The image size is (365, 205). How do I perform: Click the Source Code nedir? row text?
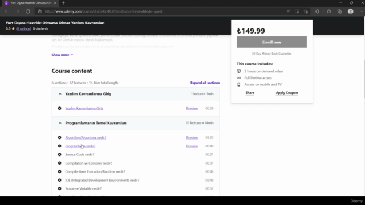tap(80, 154)
